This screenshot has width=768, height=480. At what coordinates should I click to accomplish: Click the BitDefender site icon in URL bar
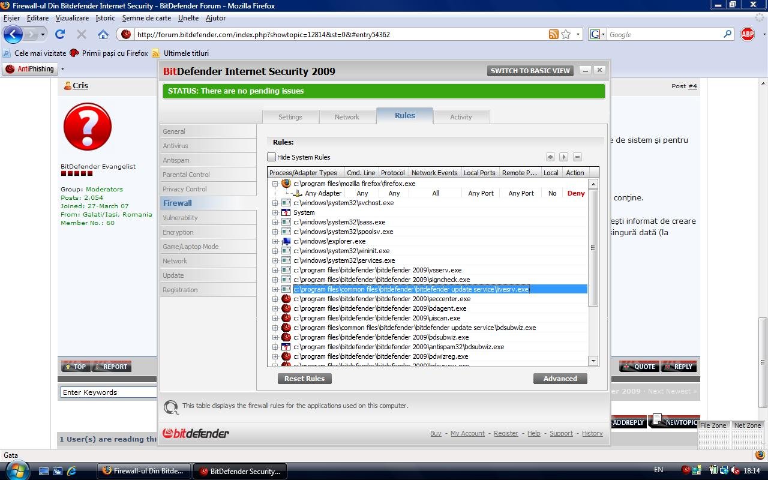click(x=126, y=34)
